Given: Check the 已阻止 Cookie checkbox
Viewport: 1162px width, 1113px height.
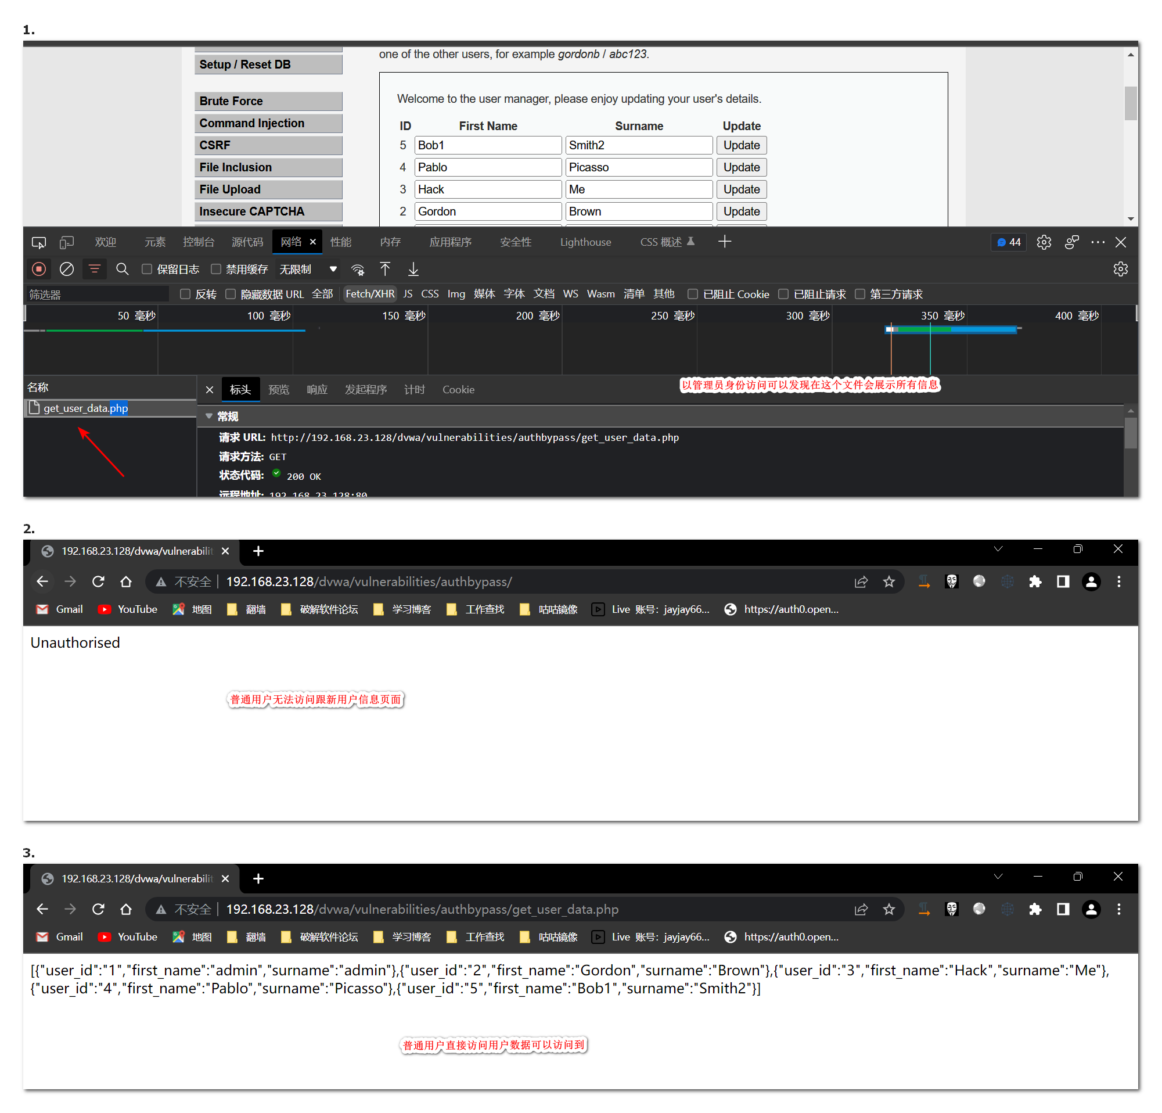Looking at the screenshot, I should 692,294.
